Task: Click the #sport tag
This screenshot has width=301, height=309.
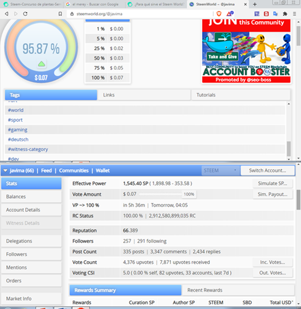Action: (x=15, y=120)
